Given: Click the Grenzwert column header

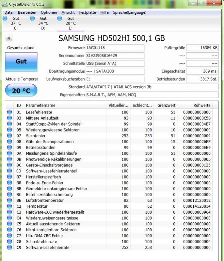Looking at the screenshot, I should tap(166, 105).
